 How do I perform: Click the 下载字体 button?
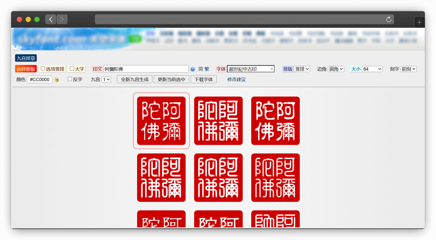click(x=204, y=79)
